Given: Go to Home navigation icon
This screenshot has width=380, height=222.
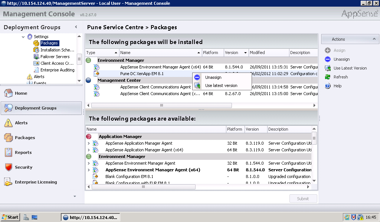Looking at the screenshot, I should coord(9,93).
